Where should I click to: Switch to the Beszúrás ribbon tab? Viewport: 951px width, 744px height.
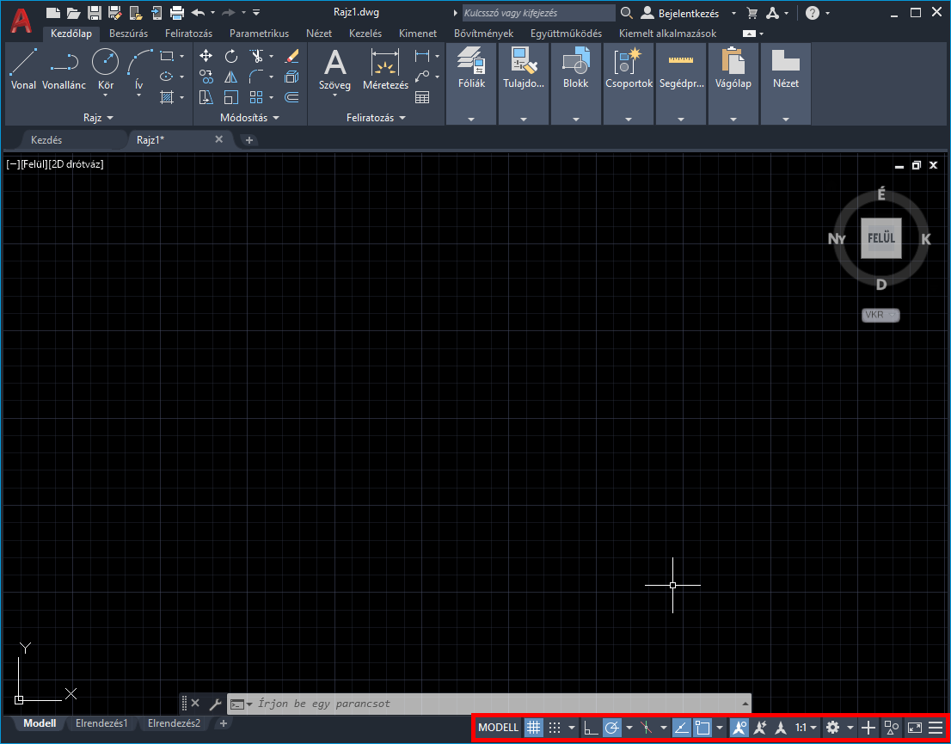click(129, 34)
